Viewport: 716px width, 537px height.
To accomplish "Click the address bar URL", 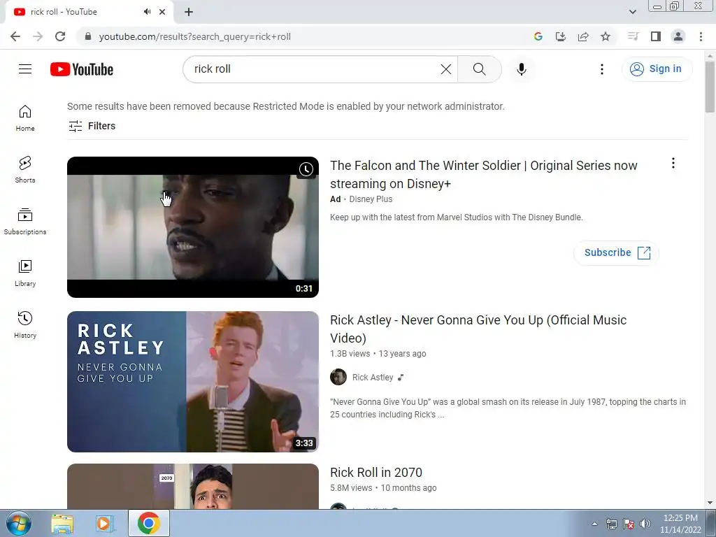I will pos(195,36).
